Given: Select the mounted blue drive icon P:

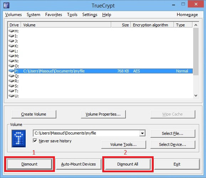Looking at the screenshot, I should coord(11,71).
